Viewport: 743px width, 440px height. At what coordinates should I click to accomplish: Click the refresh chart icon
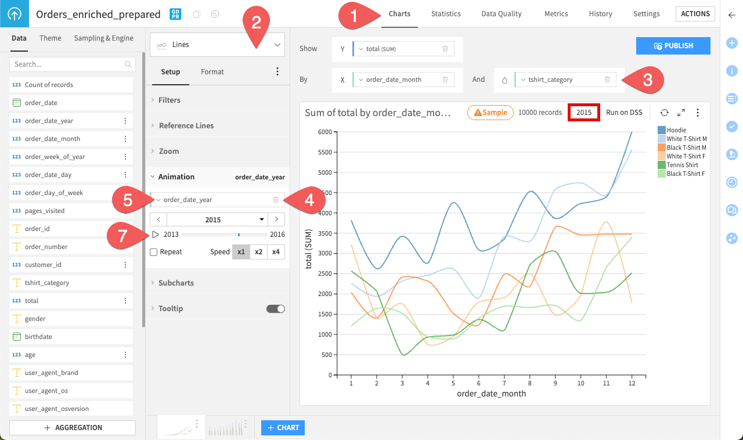tap(664, 112)
